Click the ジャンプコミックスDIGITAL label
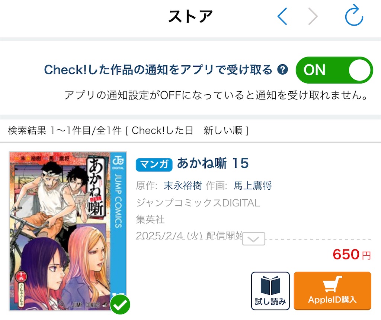Image resolution: width=381 pixels, height=320 pixels. coord(198,203)
